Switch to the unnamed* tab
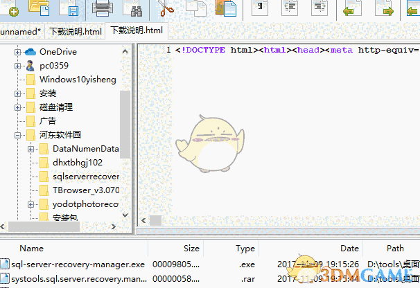Screen dimensions: 420x288 pos(21,32)
